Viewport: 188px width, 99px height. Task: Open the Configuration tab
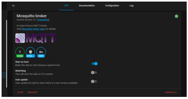coord(112,6)
